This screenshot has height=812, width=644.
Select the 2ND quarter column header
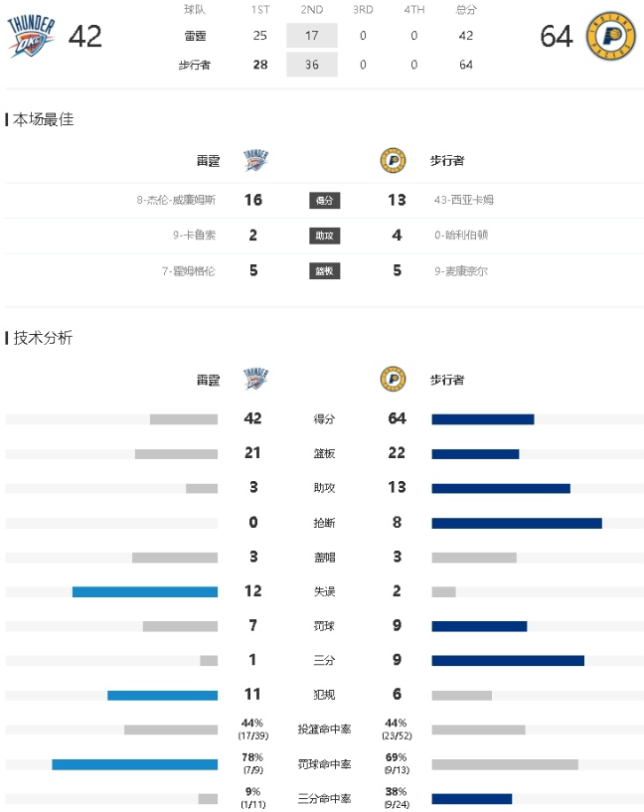(x=312, y=9)
